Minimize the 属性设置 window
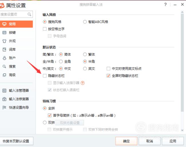 pyautogui.click(x=175, y=5)
